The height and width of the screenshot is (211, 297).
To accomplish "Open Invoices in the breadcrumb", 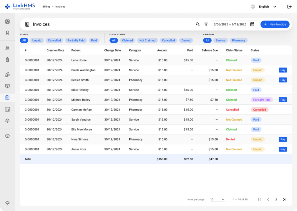I will click(60, 7).
